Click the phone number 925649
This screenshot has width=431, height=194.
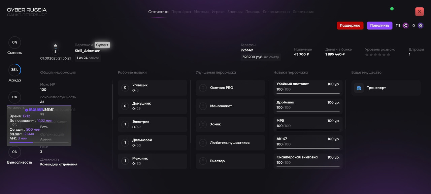click(x=247, y=50)
